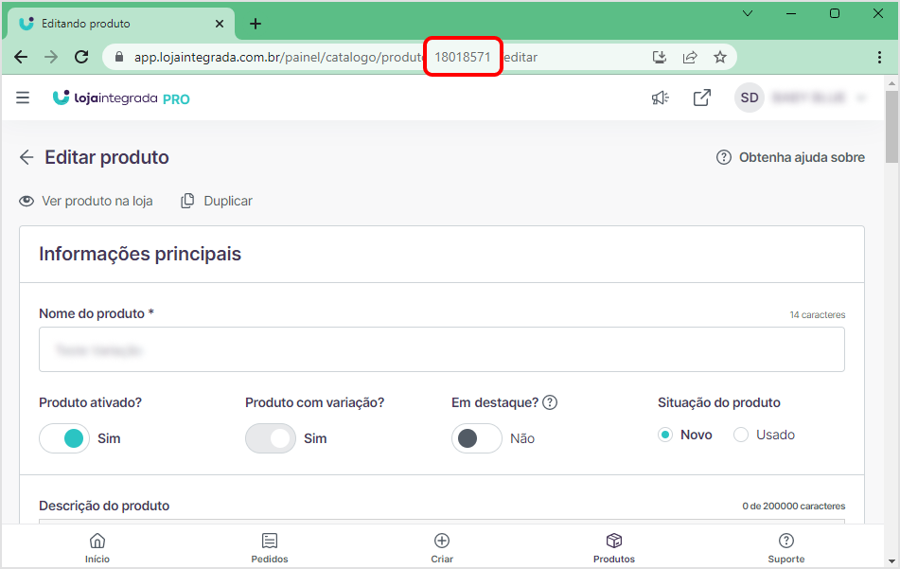
Task: Open store in new window icon
Action: coord(701,98)
